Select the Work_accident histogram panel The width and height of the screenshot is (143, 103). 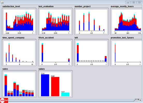coord(55,53)
